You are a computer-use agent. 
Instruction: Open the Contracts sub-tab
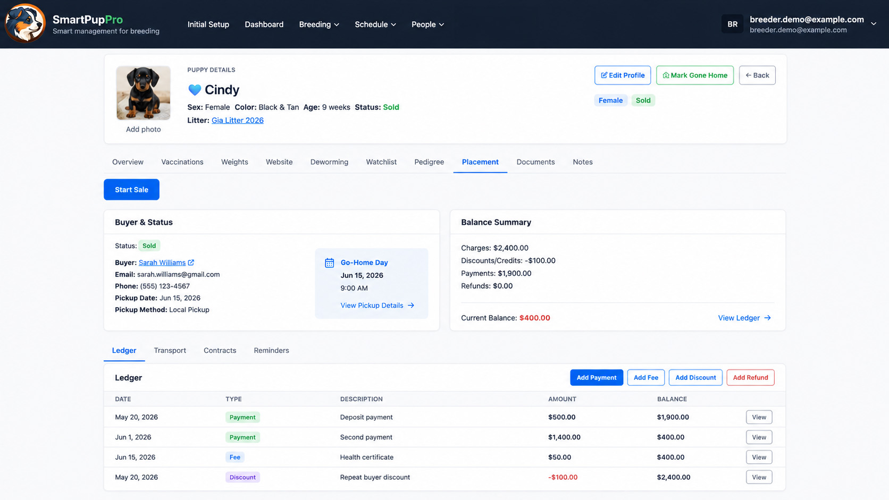point(220,351)
